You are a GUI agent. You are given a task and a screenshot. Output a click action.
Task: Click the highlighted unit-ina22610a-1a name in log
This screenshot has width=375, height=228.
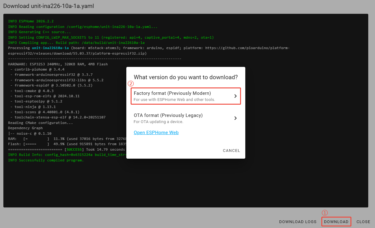(50, 48)
